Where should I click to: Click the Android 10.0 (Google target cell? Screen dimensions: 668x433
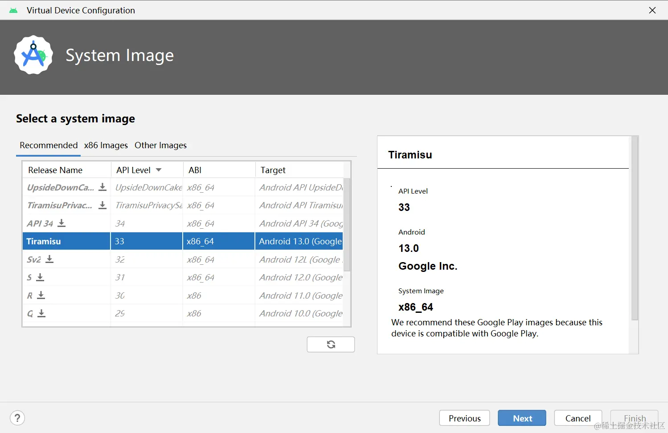click(x=299, y=313)
